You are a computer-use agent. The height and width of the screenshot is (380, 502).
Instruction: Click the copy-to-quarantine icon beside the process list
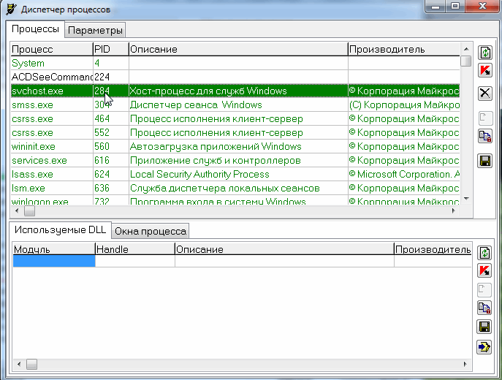pos(485,137)
